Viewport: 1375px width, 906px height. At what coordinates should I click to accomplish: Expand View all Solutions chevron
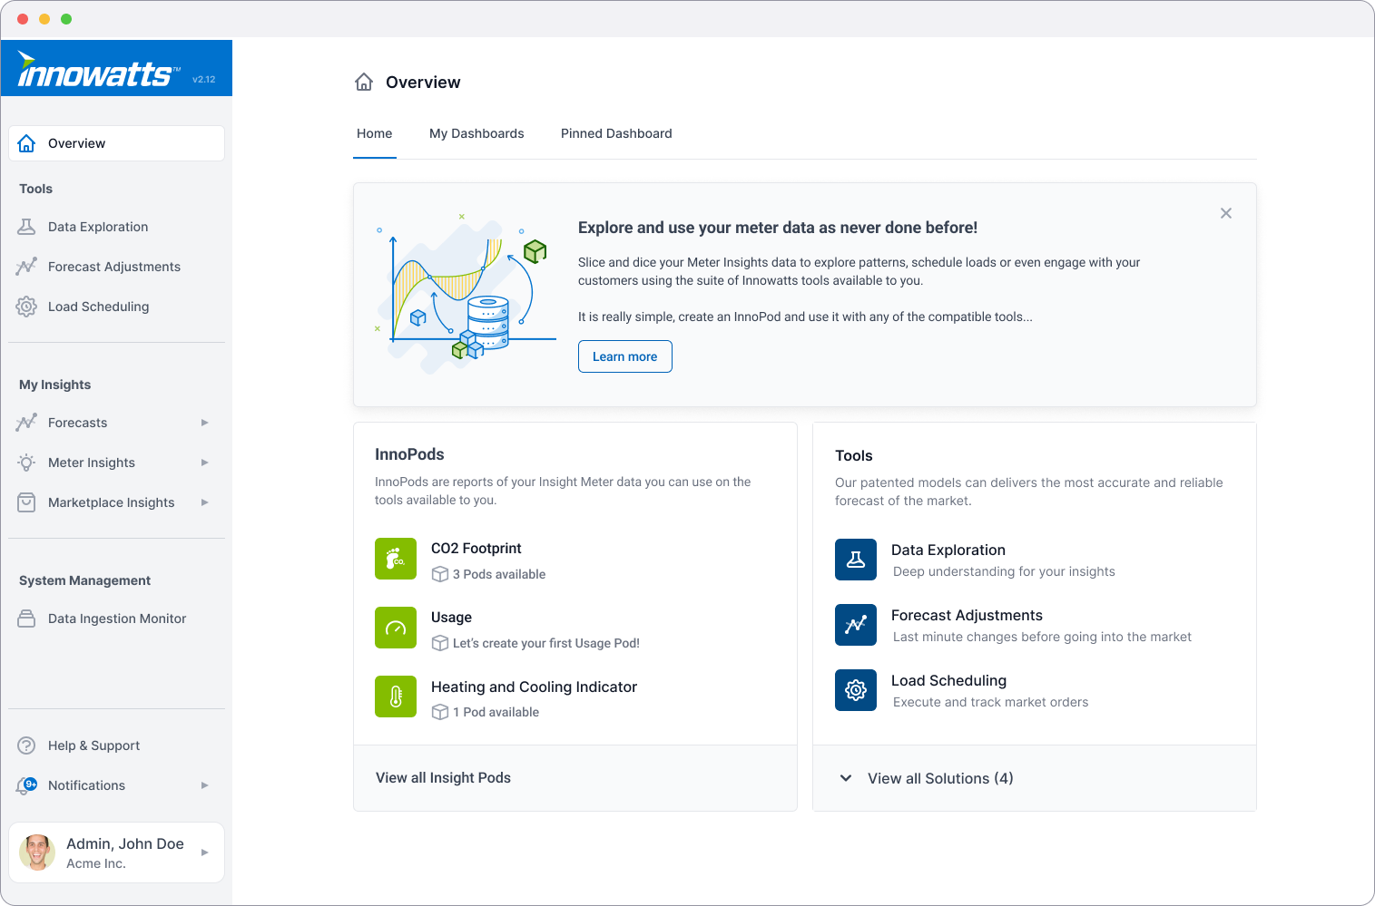846,778
